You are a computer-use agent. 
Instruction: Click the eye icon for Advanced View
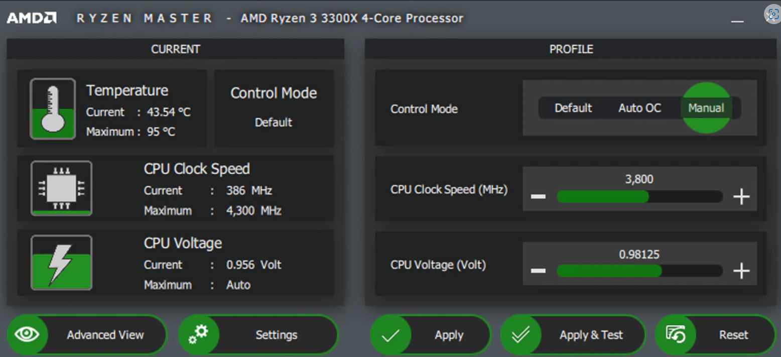coord(28,335)
